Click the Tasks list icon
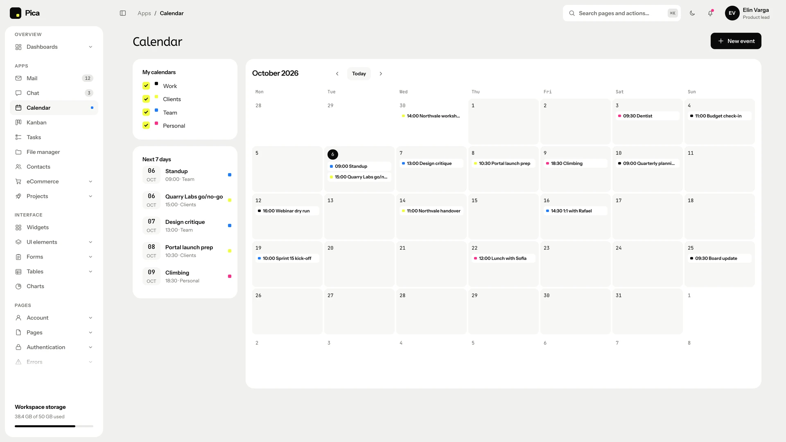Image resolution: width=786 pixels, height=442 pixels. coord(18,137)
